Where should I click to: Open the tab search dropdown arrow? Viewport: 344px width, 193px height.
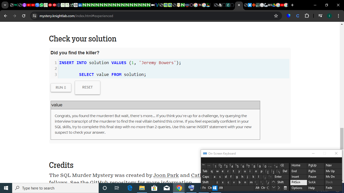(x=5, y=5)
